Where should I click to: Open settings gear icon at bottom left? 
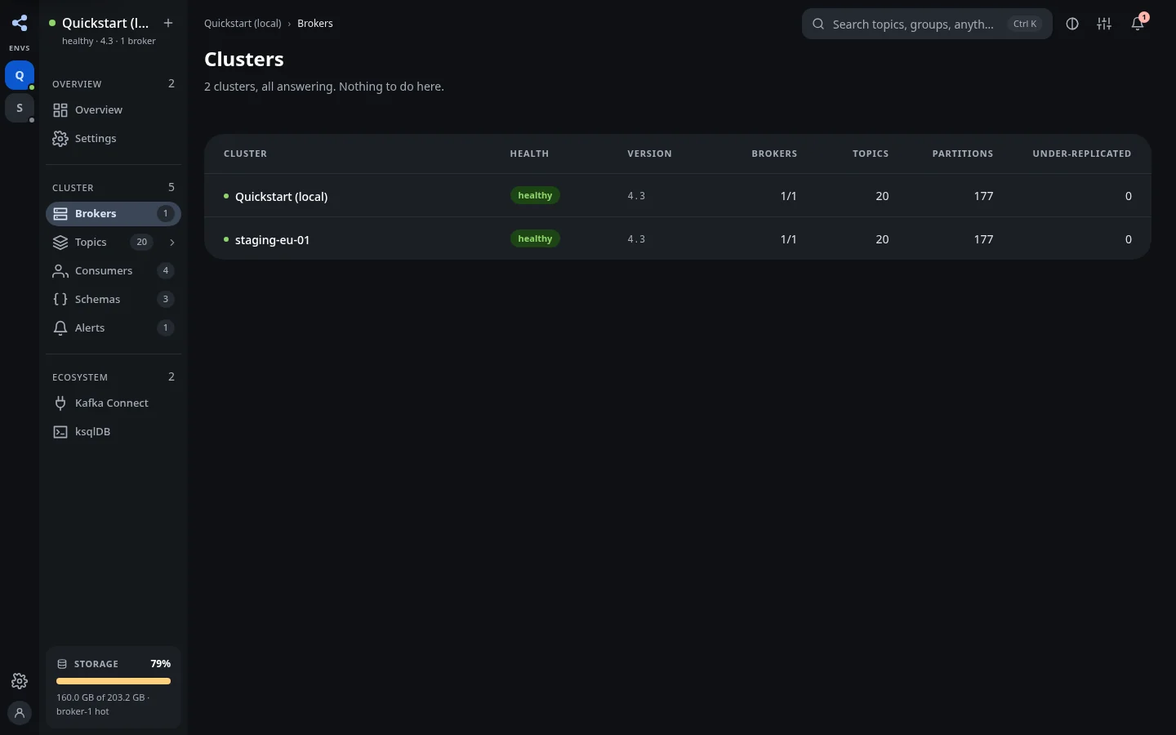pyautogui.click(x=20, y=681)
